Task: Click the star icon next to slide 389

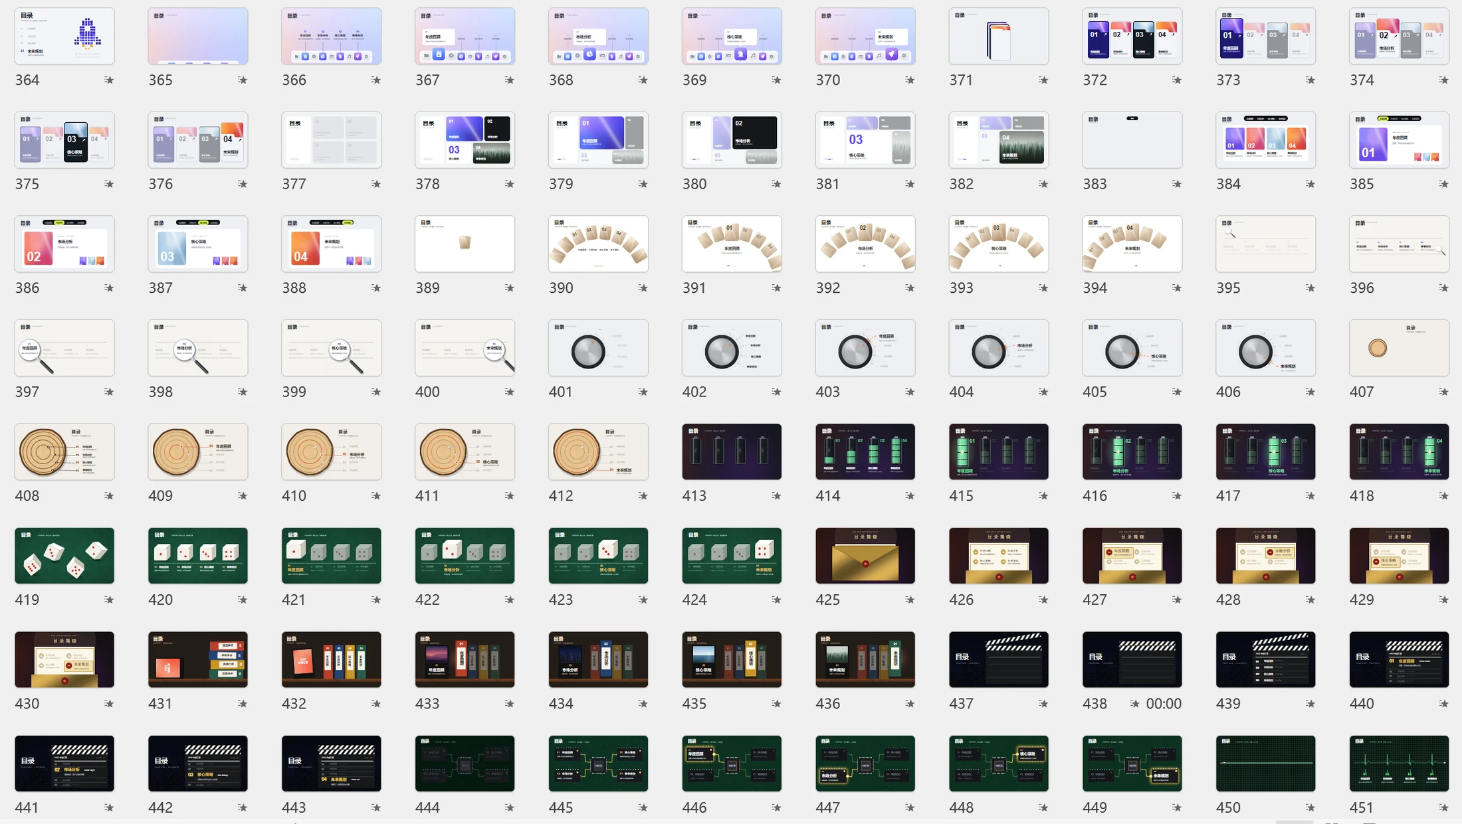Action: click(x=510, y=288)
